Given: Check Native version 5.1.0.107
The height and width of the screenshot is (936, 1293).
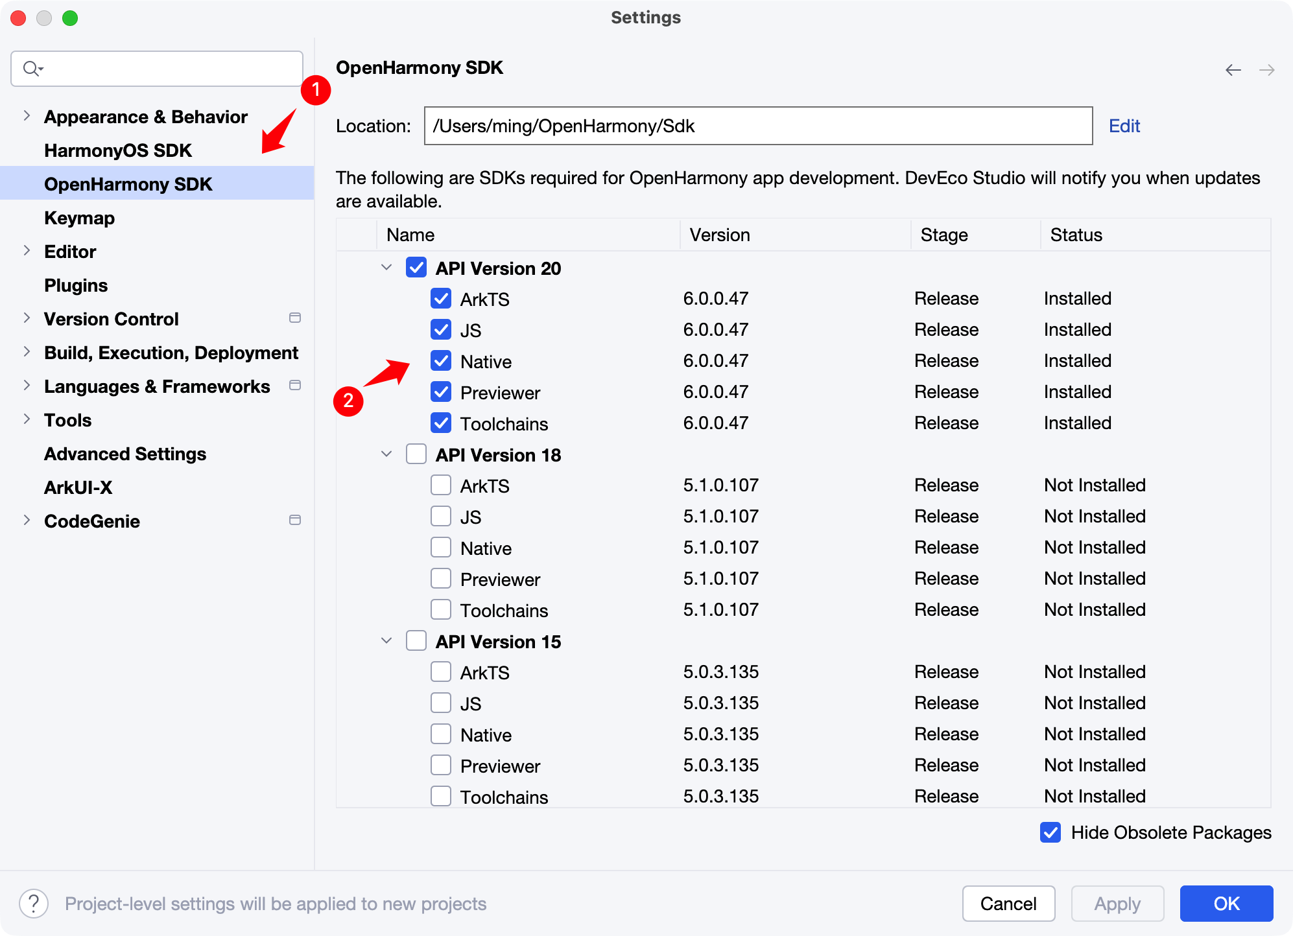Looking at the screenshot, I should click(441, 547).
